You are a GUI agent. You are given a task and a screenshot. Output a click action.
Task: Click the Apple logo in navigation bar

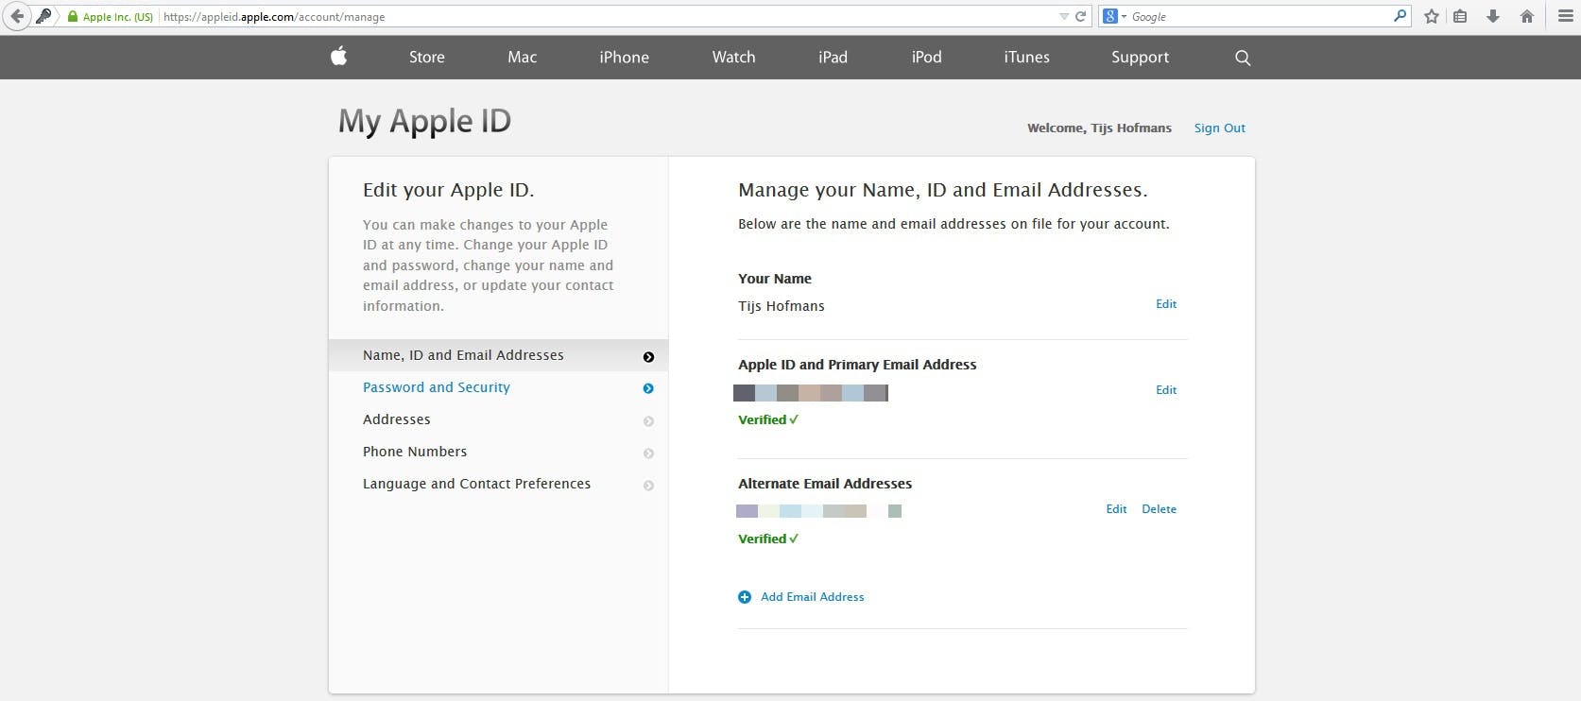[339, 57]
